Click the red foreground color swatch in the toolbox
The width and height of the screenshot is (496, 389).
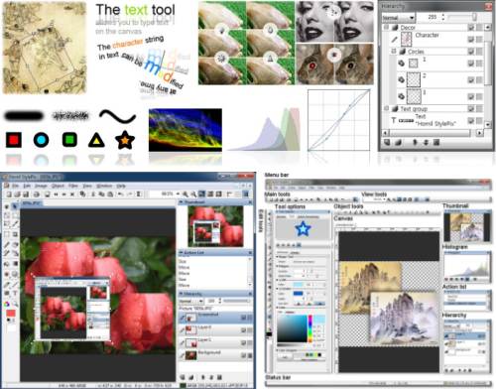pyautogui.click(x=11, y=313)
